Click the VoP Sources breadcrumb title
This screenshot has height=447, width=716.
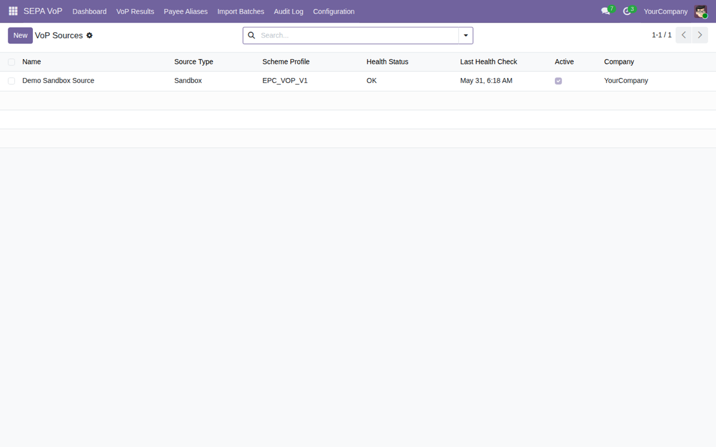[x=58, y=36]
